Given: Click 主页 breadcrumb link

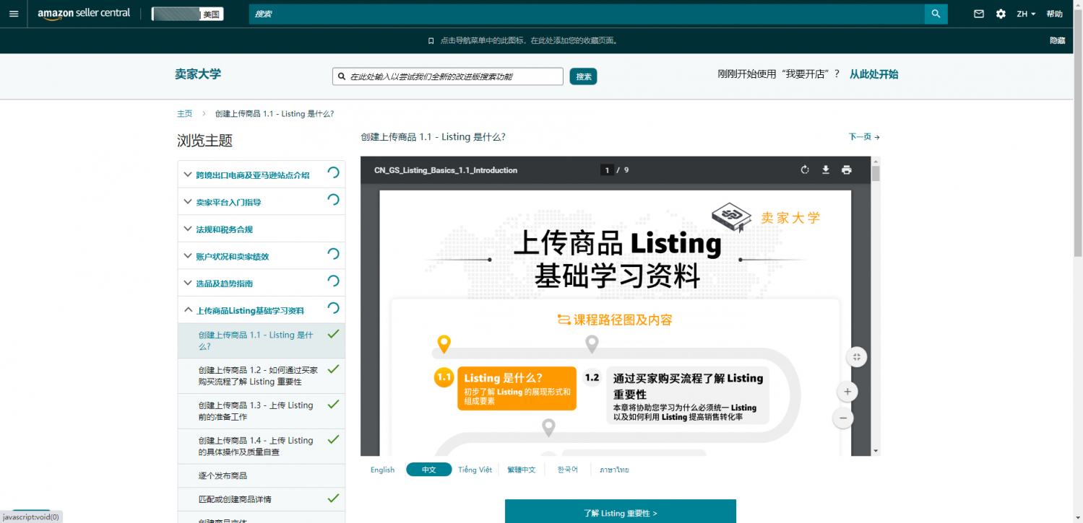Looking at the screenshot, I should click(x=185, y=113).
